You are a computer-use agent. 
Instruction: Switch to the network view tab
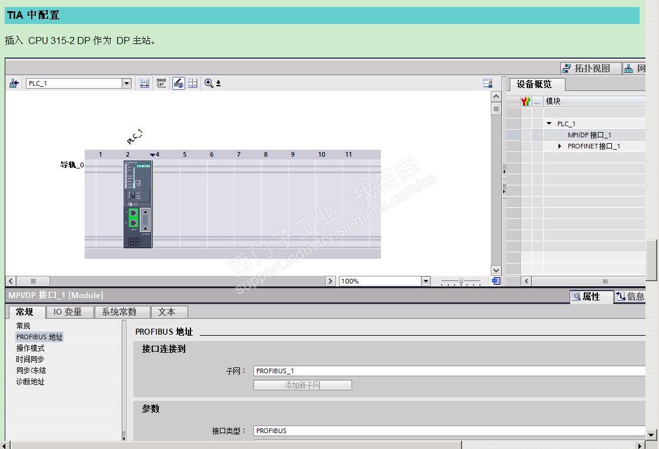tap(634, 68)
